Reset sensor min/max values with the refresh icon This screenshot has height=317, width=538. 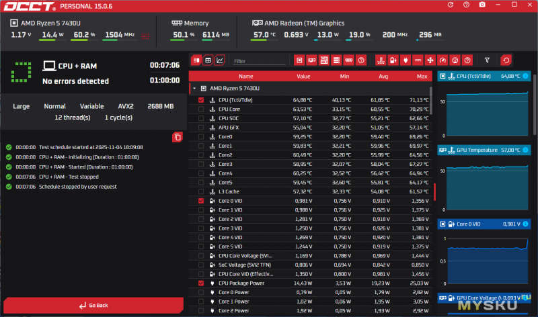[x=506, y=60]
